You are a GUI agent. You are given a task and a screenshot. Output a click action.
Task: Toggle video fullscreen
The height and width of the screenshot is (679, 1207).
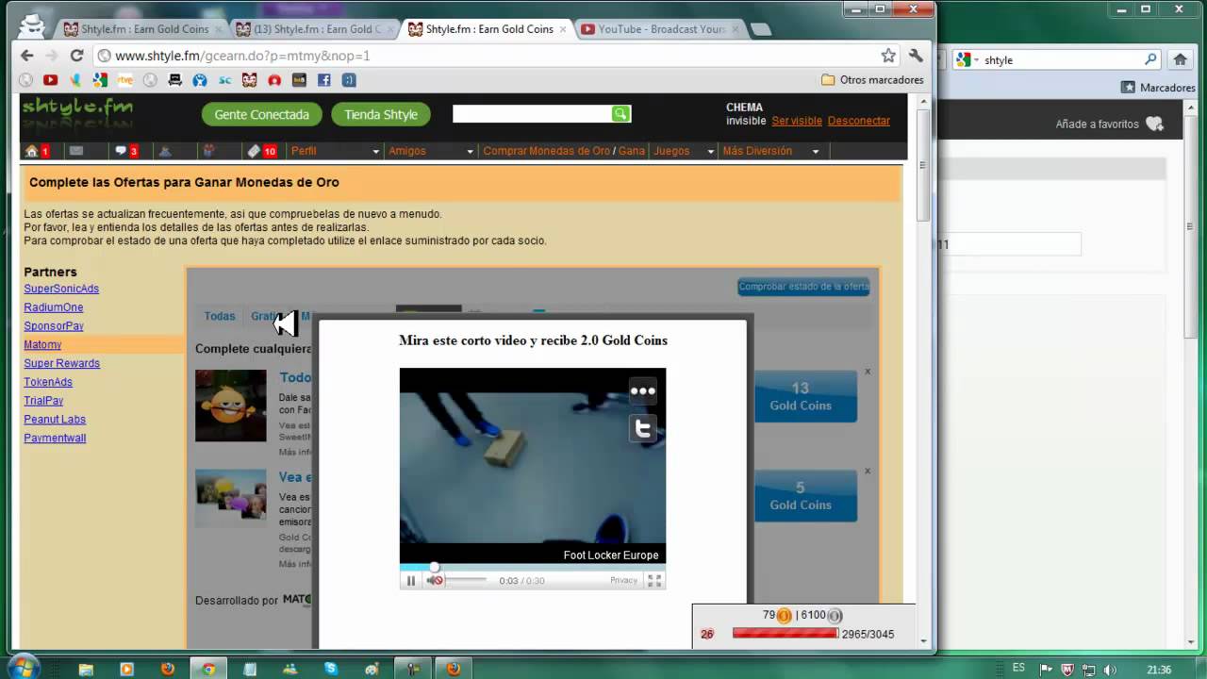pyautogui.click(x=654, y=580)
